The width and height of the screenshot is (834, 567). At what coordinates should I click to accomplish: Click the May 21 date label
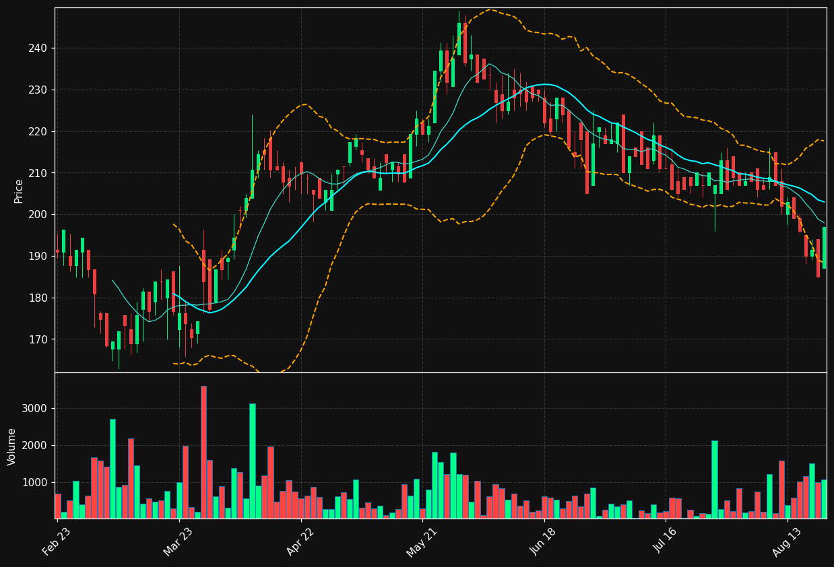422,542
